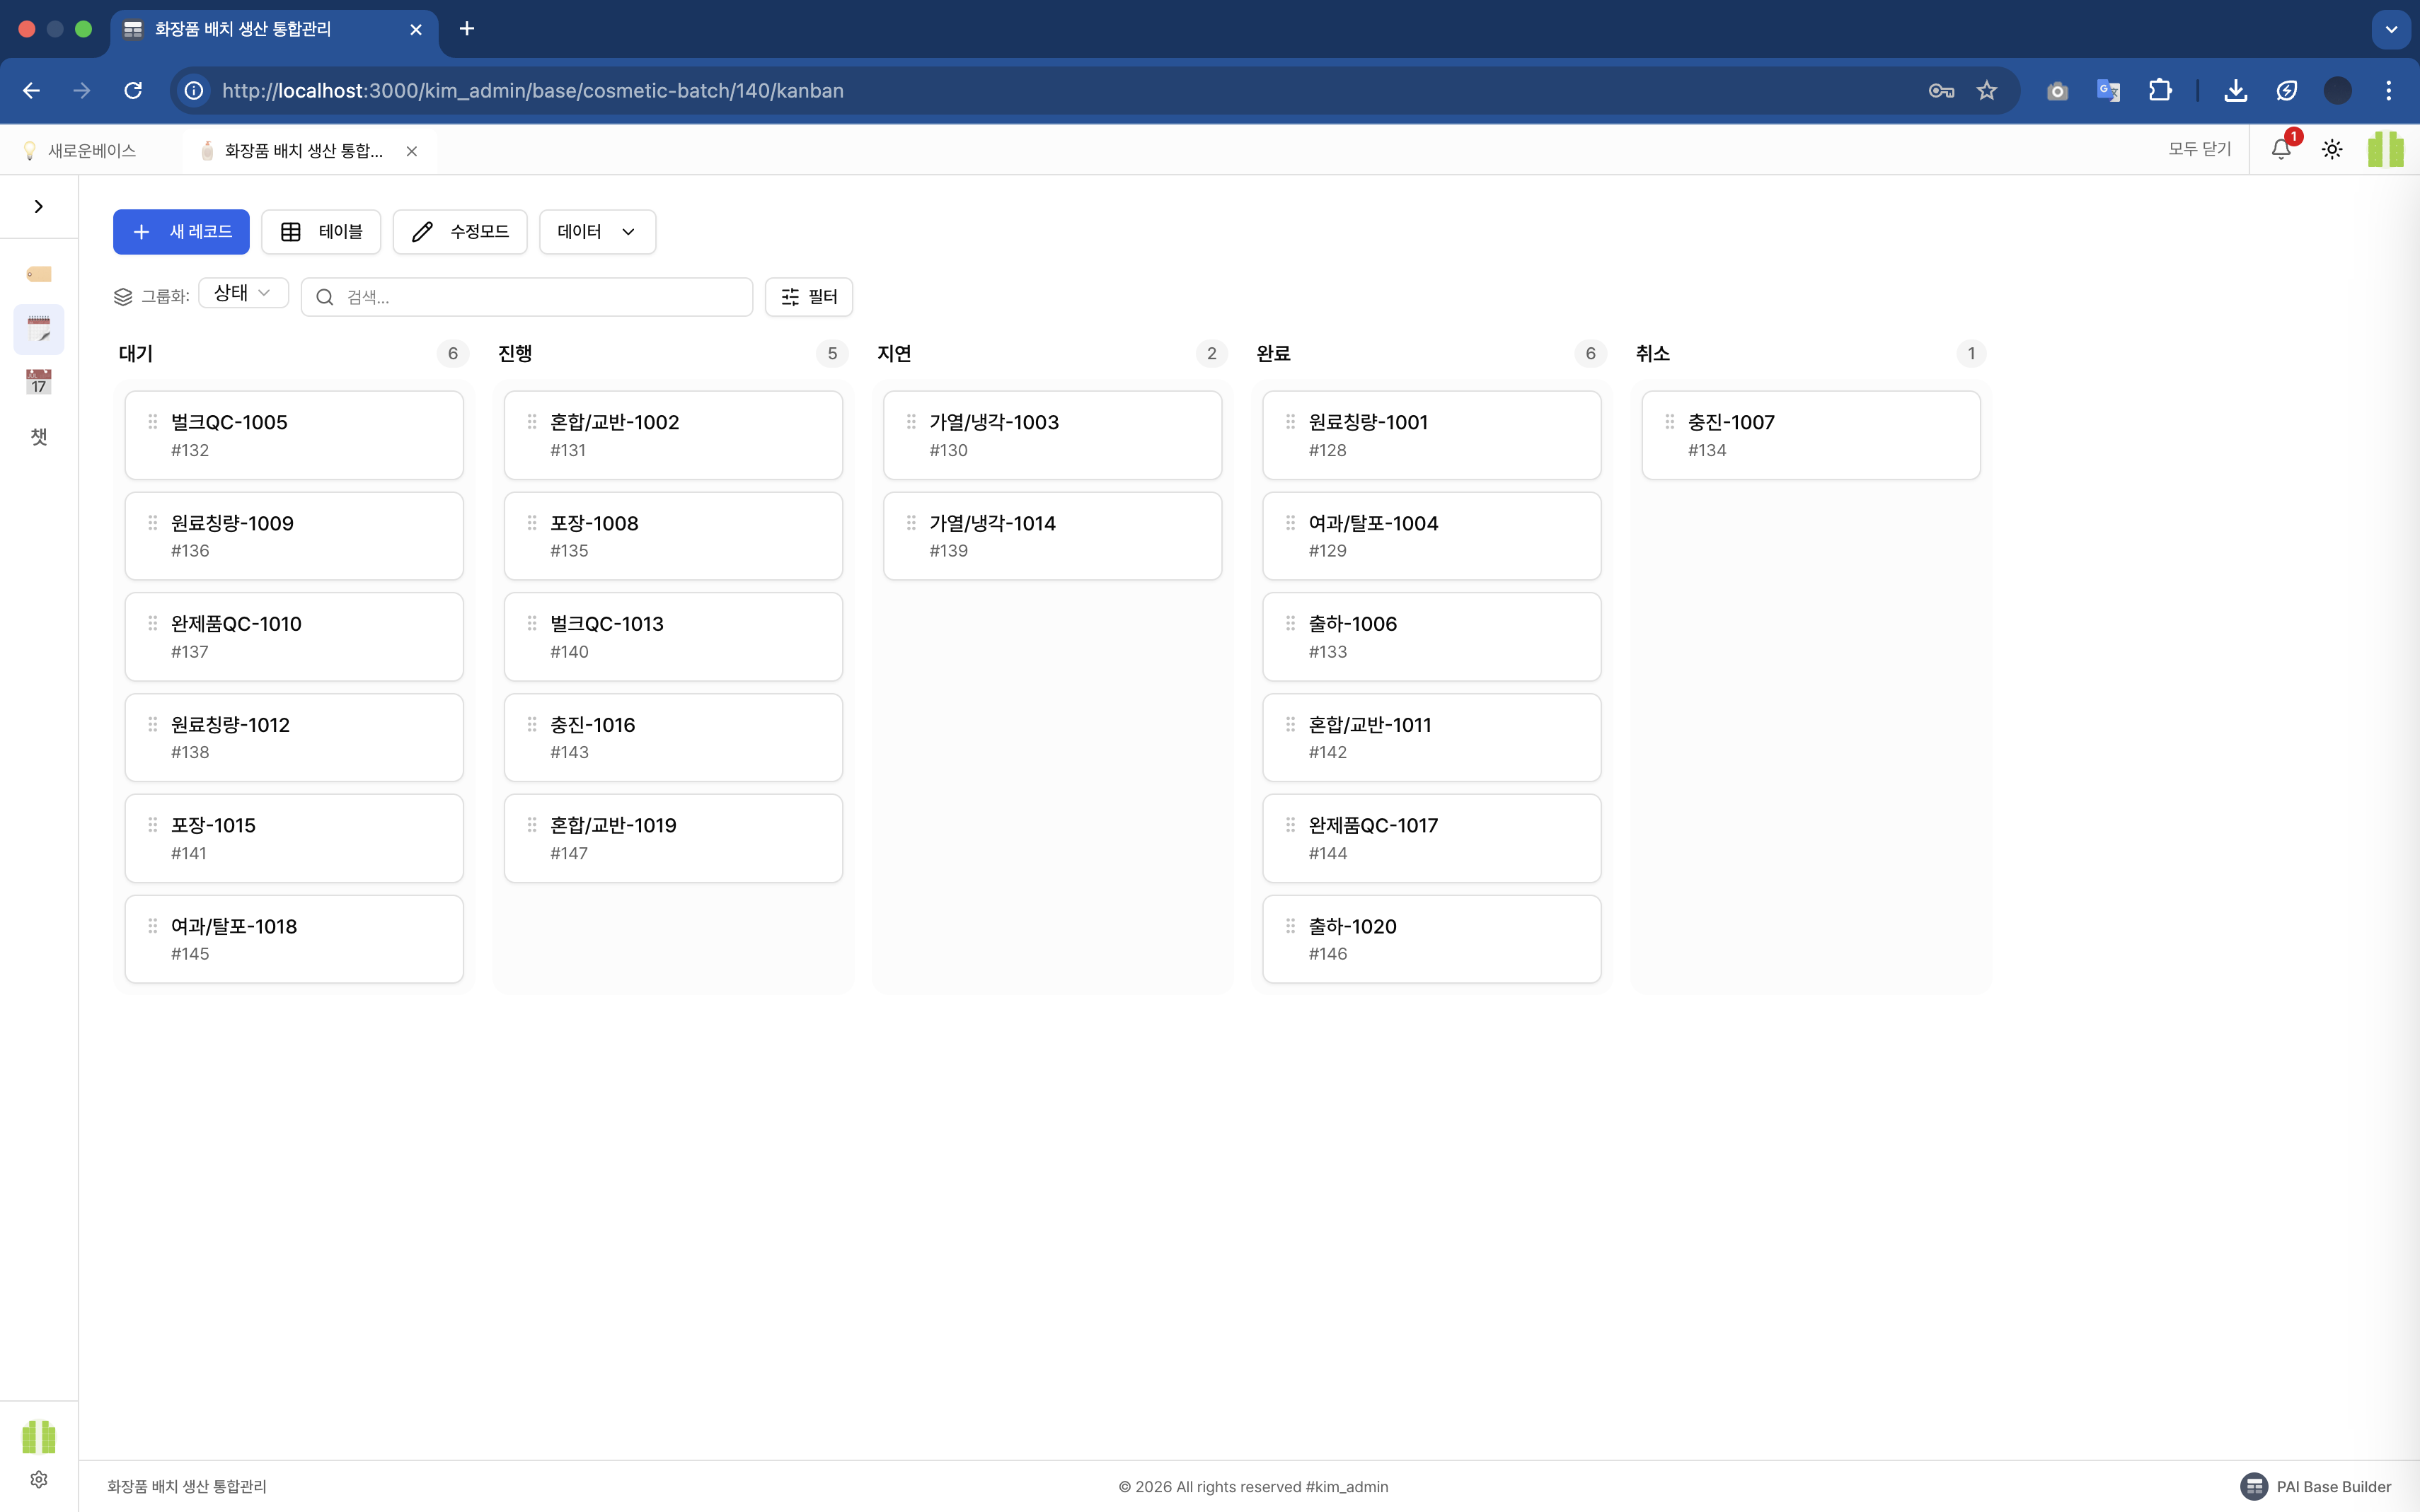Click the kanban notepad sidebar icon
Viewport: 2420px width, 1512px height.
click(x=38, y=328)
